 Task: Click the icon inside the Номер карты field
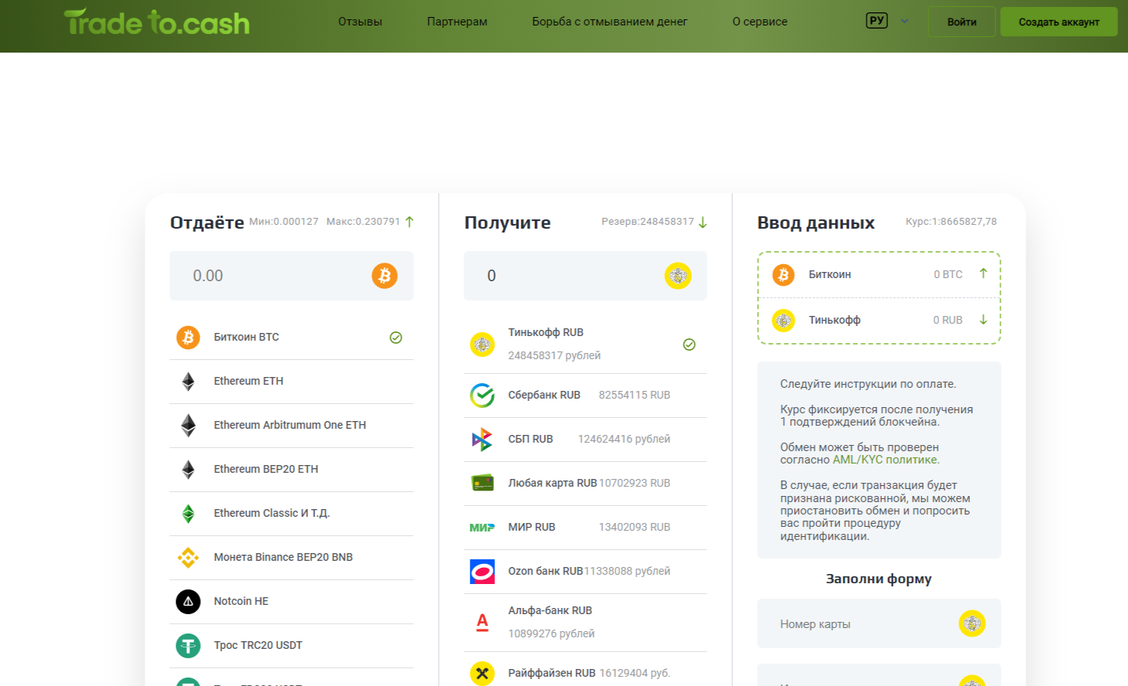click(972, 623)
